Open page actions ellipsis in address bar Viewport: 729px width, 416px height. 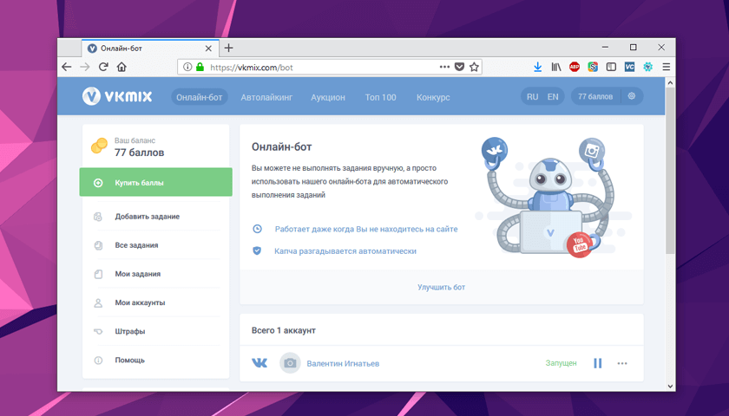tap(444, 67)
